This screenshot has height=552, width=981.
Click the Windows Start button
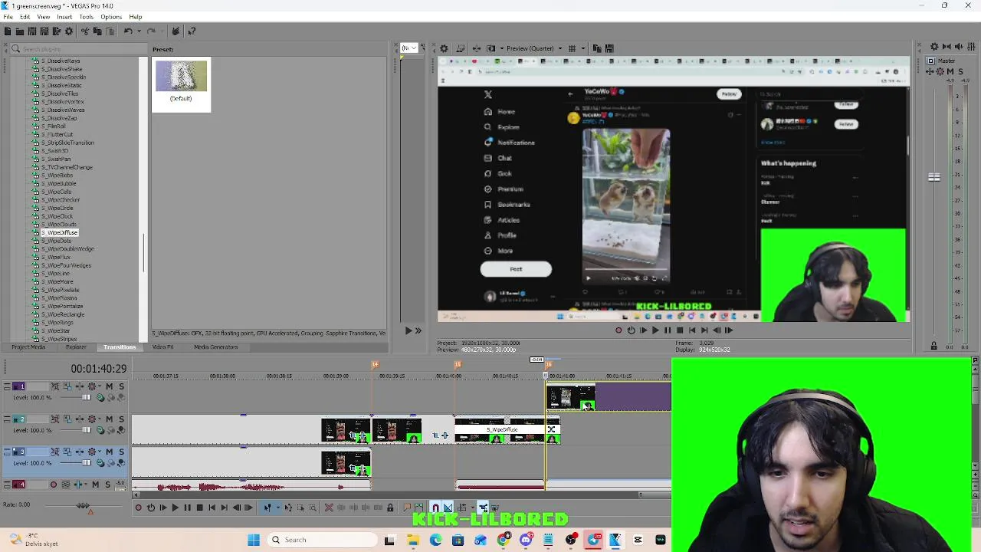[x=254, y=540]
